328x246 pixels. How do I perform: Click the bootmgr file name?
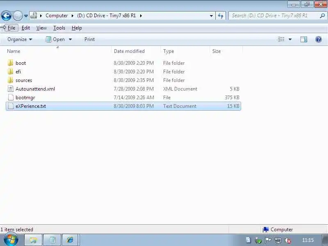coord(25,98)
